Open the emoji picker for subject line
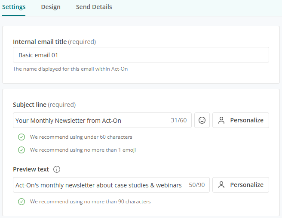282x218 pixels. pyautogui.click(x=202, y=120)
